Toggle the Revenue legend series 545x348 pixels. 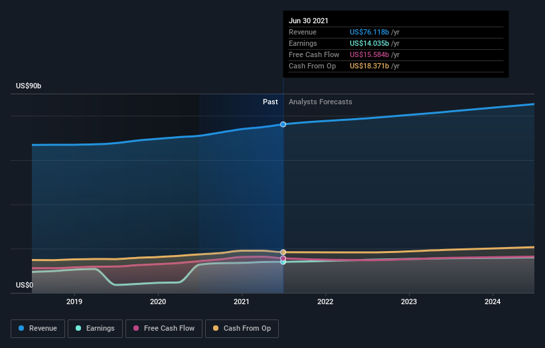coord(38,329)
